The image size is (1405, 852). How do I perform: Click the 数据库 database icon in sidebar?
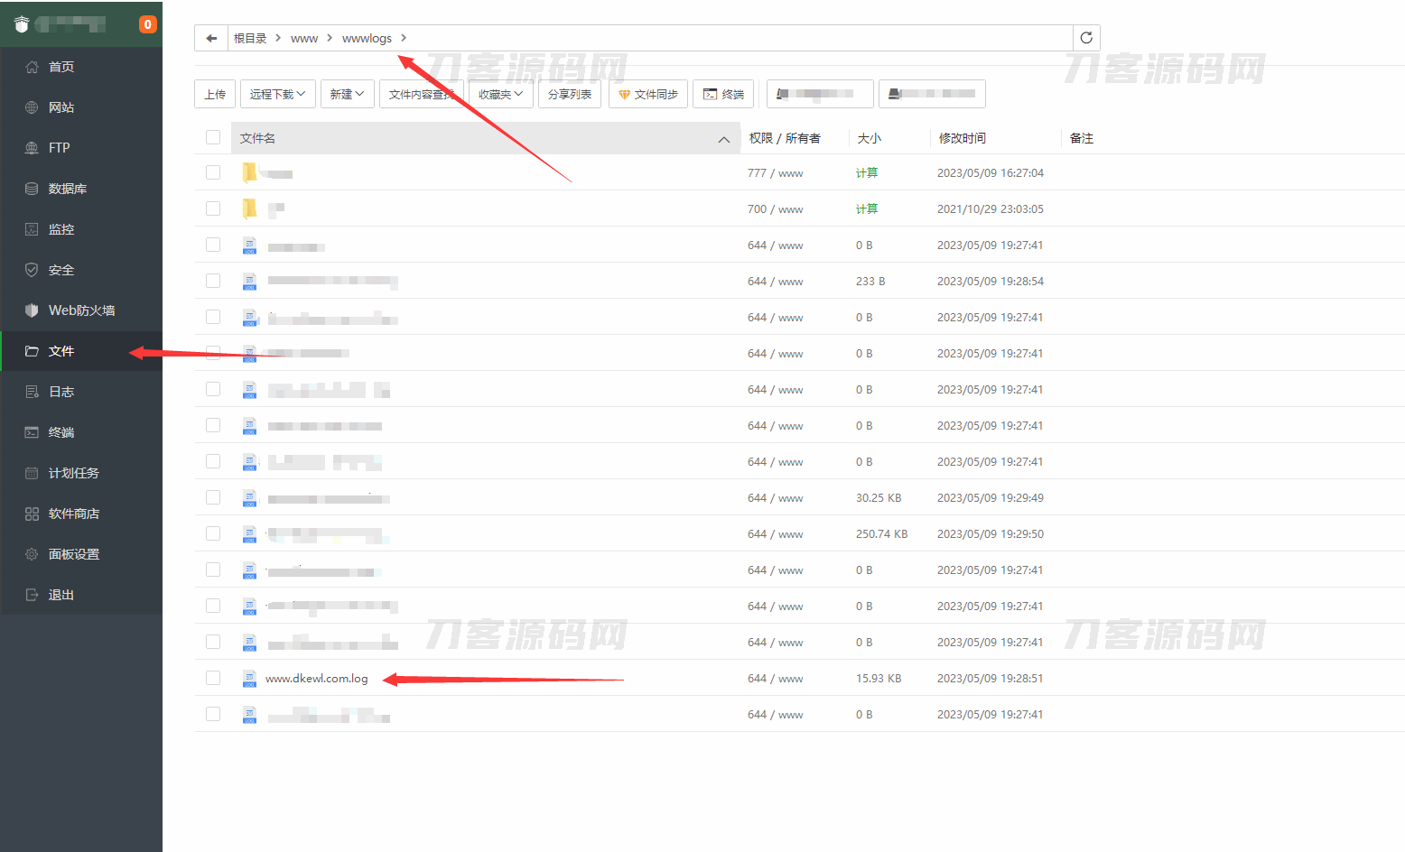pos(32,189)
